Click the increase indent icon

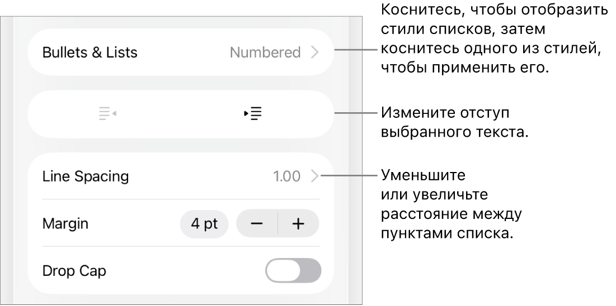pyautogui.click(x=254, y=114)
